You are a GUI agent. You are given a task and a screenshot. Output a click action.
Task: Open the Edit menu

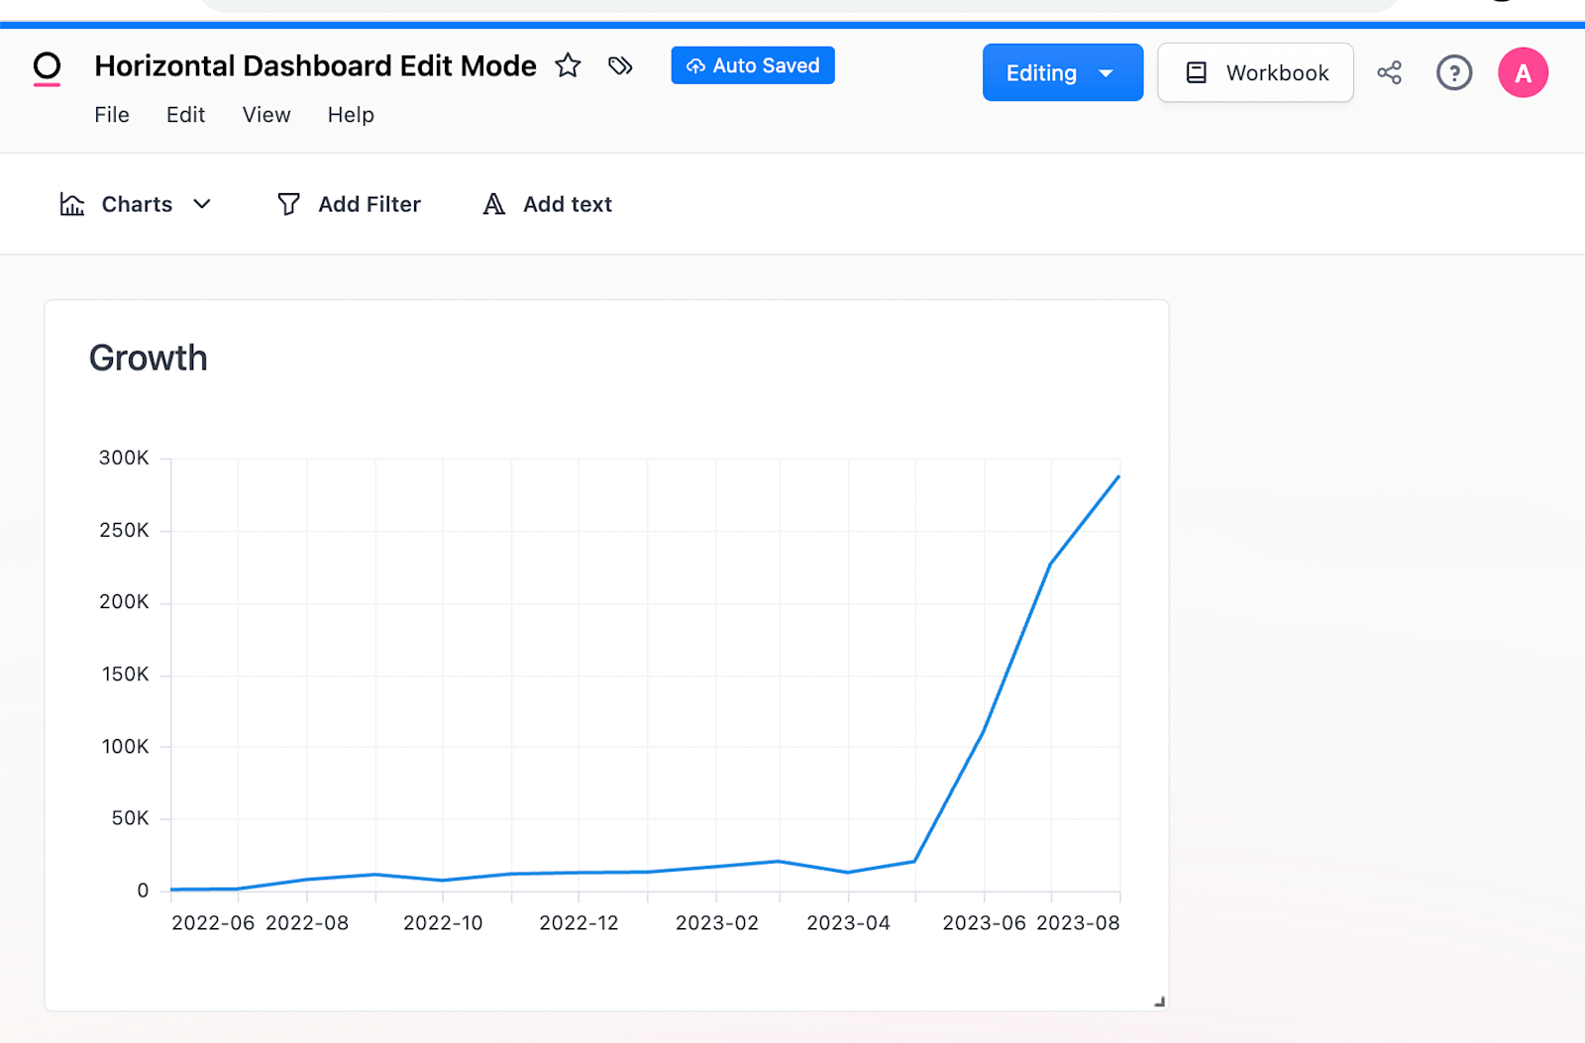[185, 115]
